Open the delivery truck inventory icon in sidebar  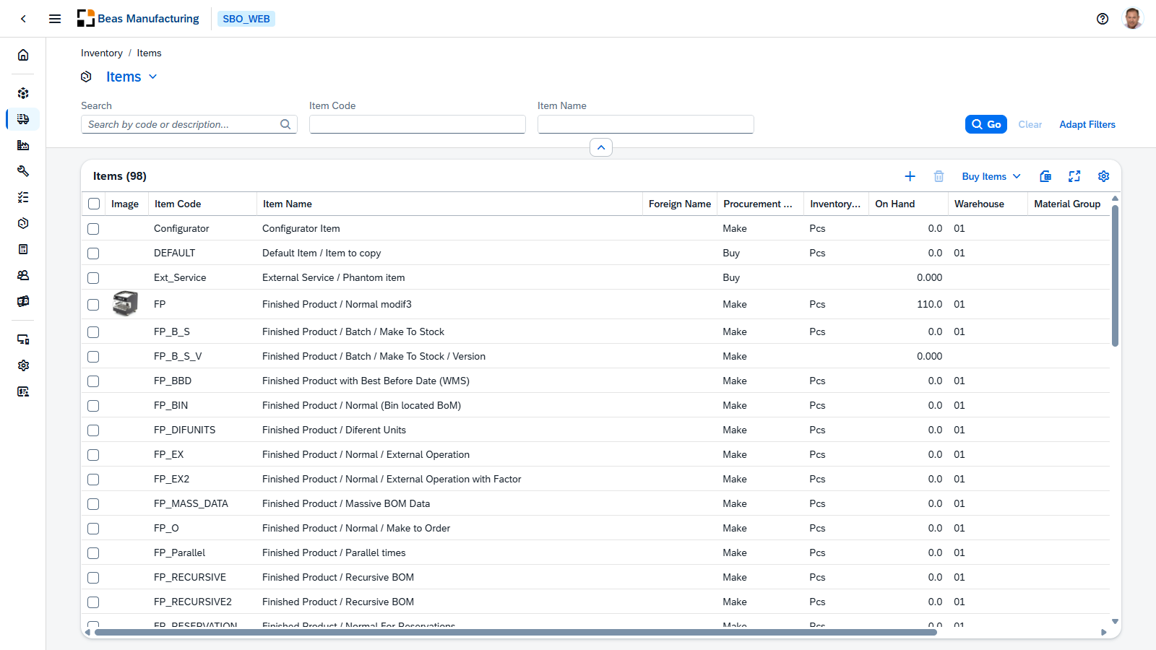click(x=23, y=119)
